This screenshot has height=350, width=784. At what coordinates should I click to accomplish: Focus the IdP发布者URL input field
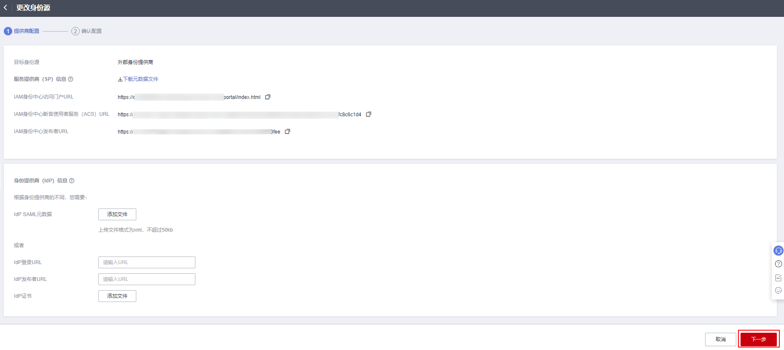click(x=147, y=279)
